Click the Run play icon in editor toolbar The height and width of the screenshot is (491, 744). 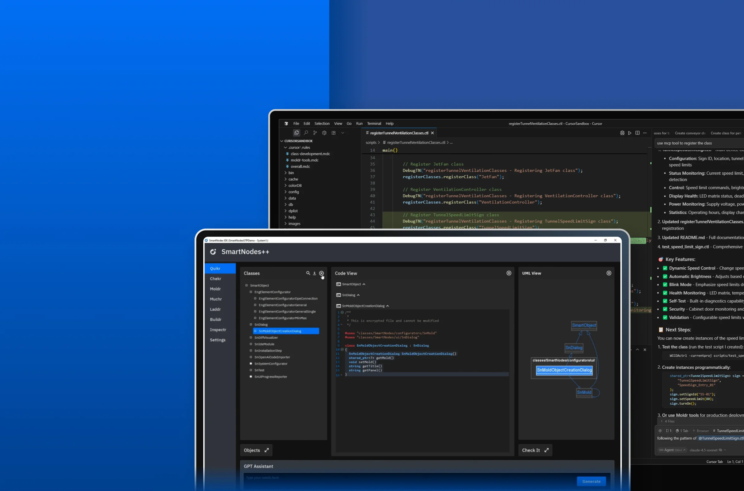[629, 133]
